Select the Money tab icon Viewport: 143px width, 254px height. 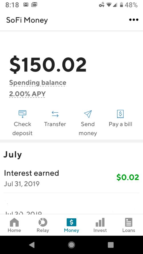point(71,222)
